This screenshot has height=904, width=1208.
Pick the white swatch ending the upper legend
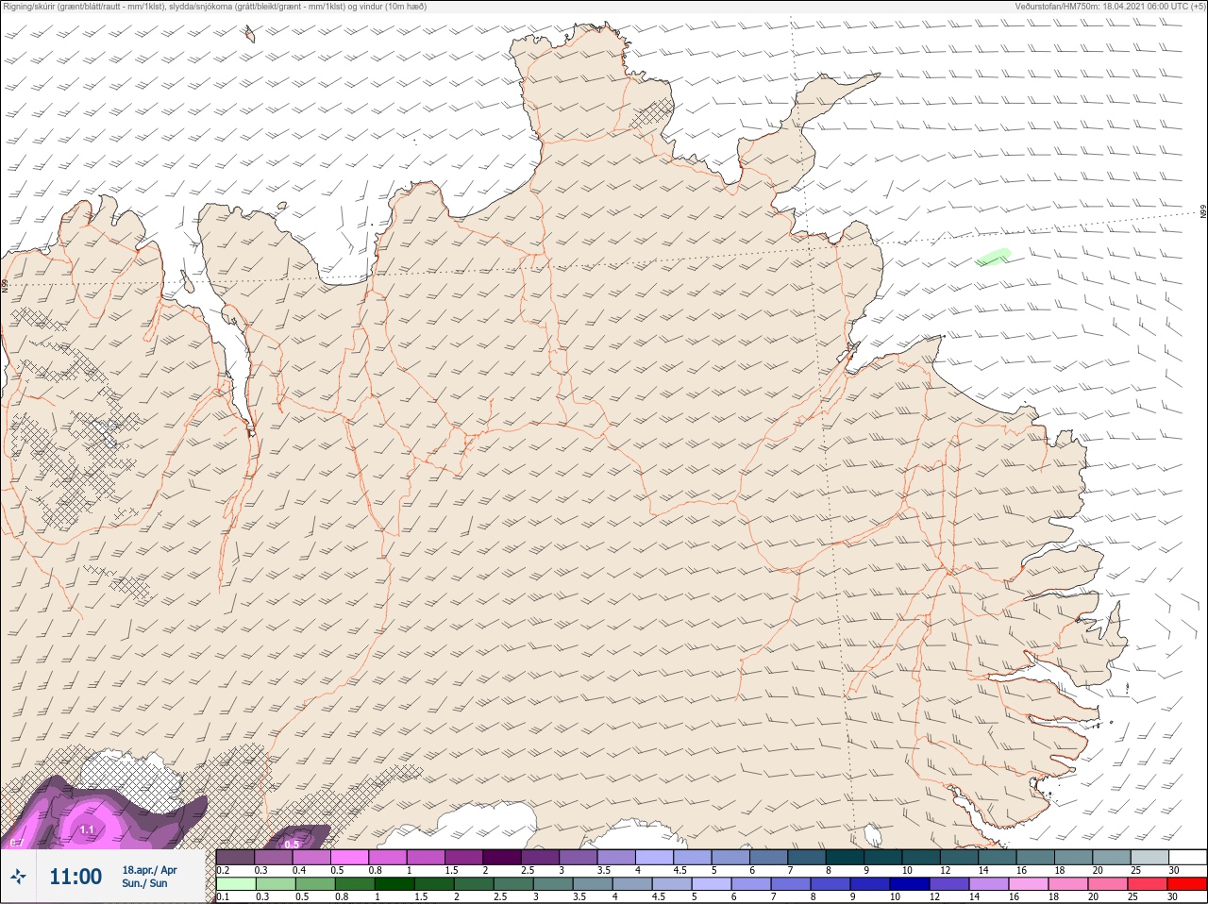coord(1187,857)
